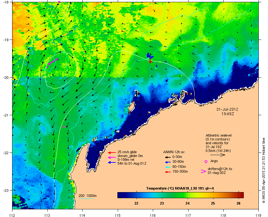Click the 0.5m/s (1kt 24h) text

click(x=218, y=151)
